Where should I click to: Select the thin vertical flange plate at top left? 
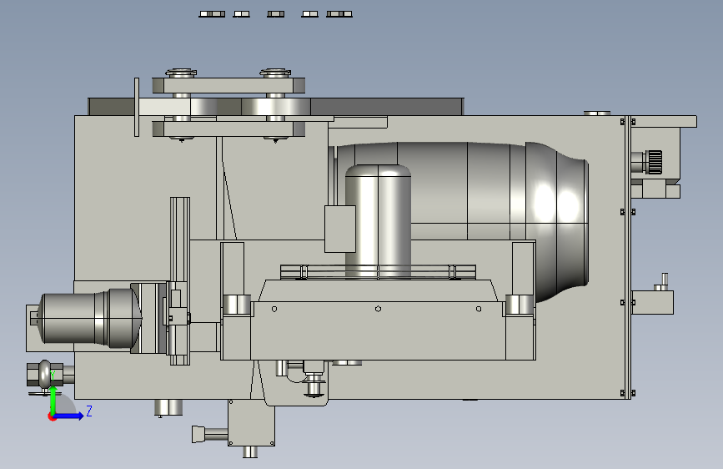tap(137, 107)
